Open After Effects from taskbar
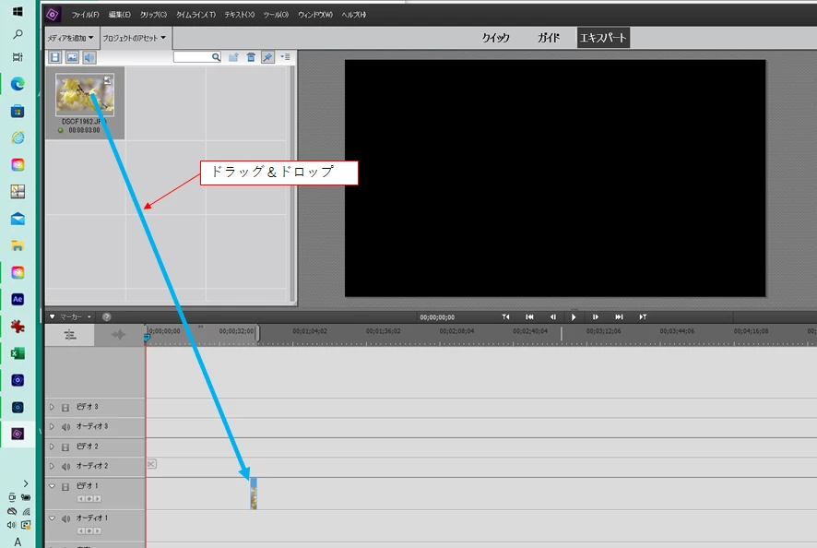This screenshot has width=817, height=548. (18, 299)
